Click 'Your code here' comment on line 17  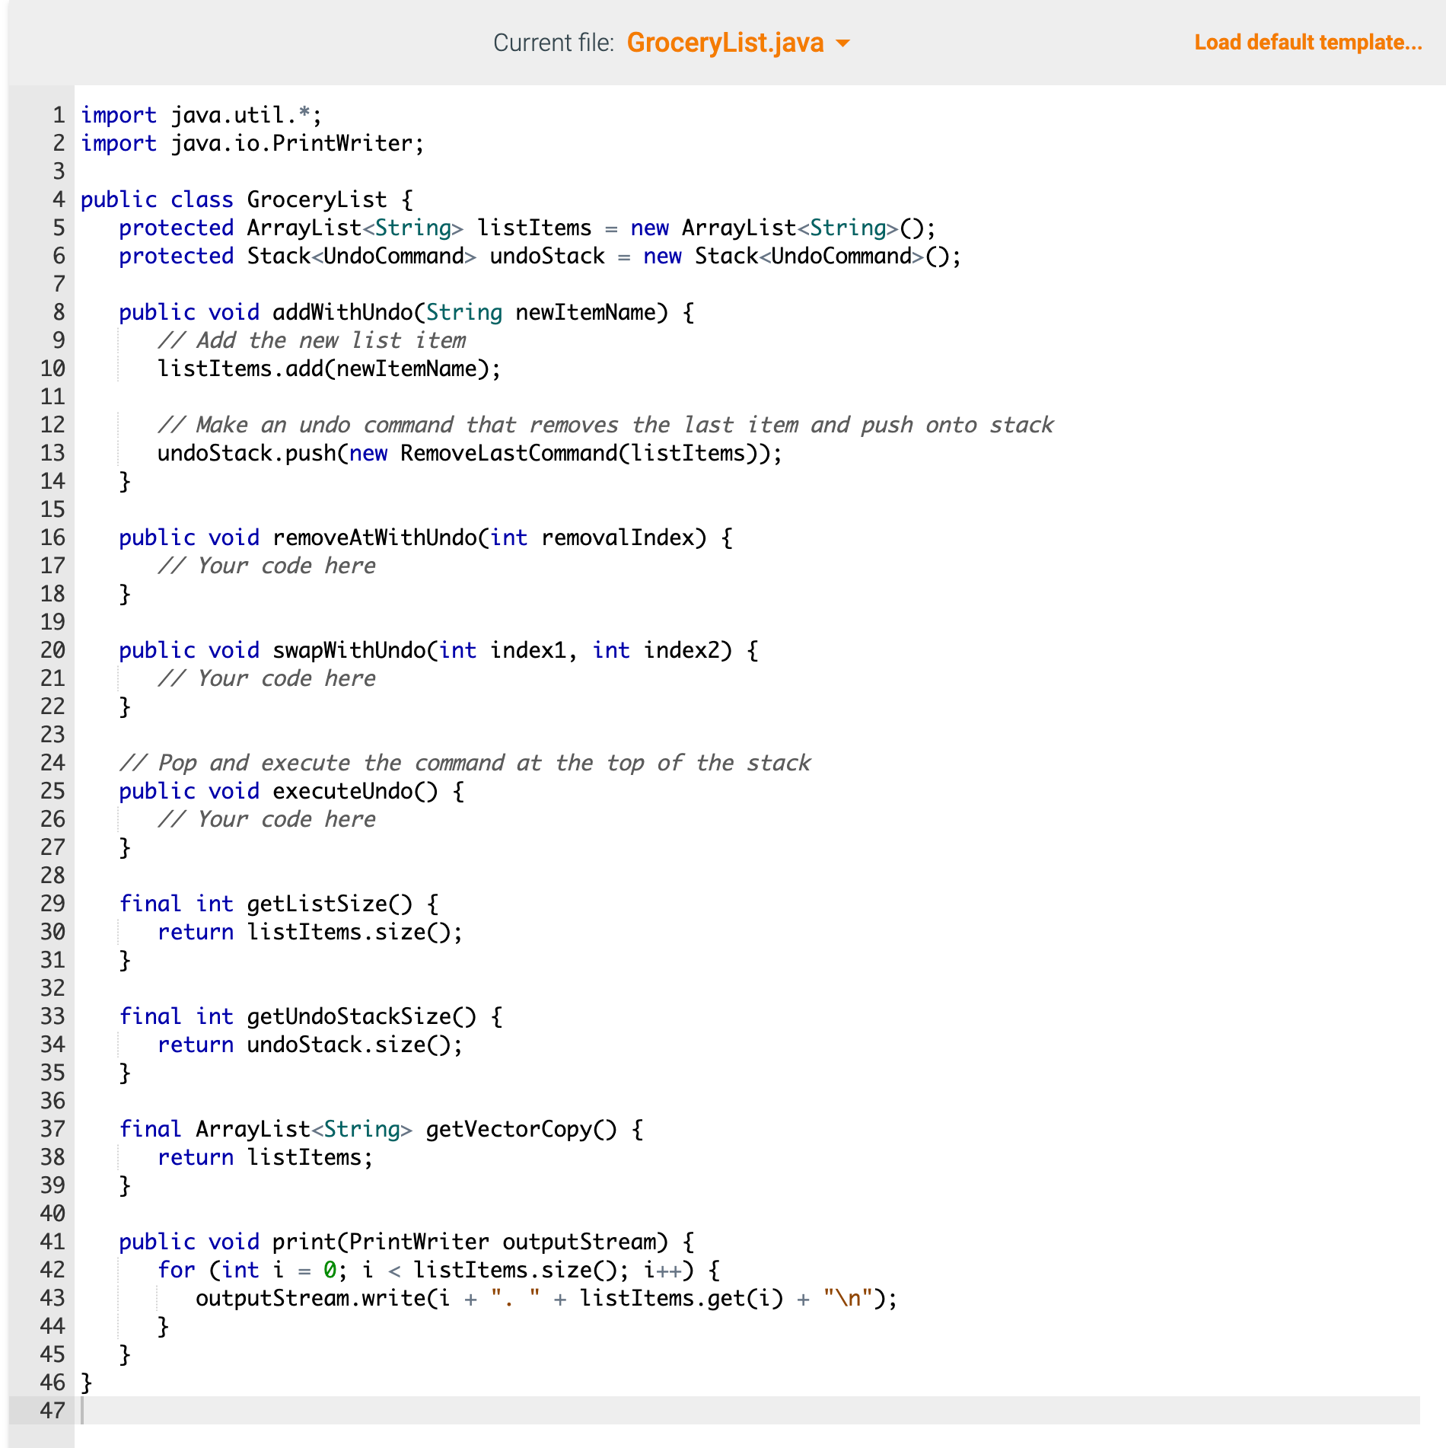coord(266,566)
